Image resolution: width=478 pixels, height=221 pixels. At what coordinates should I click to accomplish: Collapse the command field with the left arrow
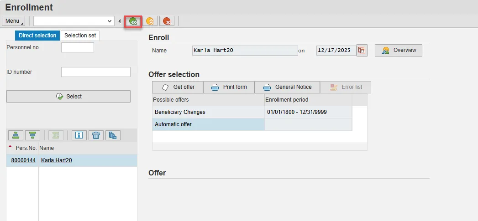click(120, 21)
